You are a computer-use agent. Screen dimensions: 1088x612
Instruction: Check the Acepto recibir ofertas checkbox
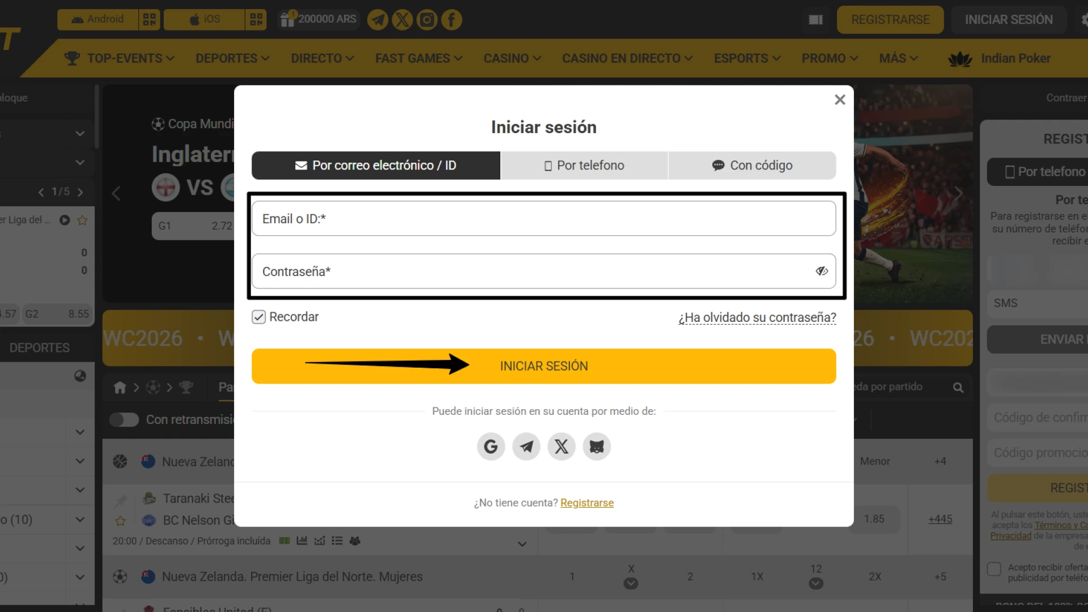click(x=994, y=569)
